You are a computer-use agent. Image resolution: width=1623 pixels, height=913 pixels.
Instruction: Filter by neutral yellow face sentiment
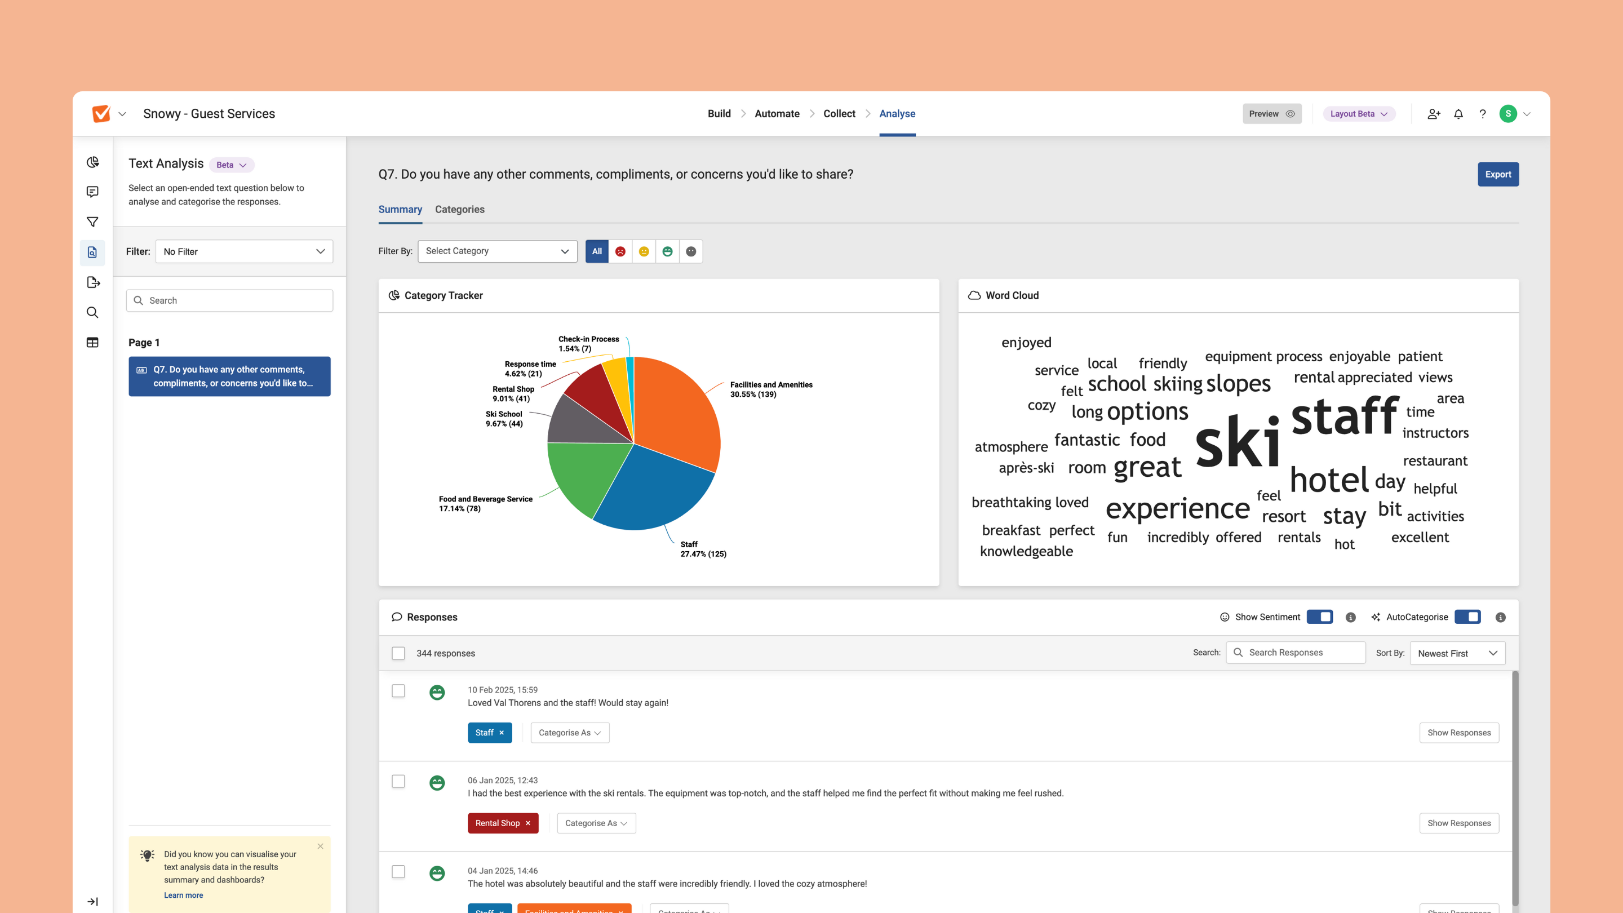point(643,251)
